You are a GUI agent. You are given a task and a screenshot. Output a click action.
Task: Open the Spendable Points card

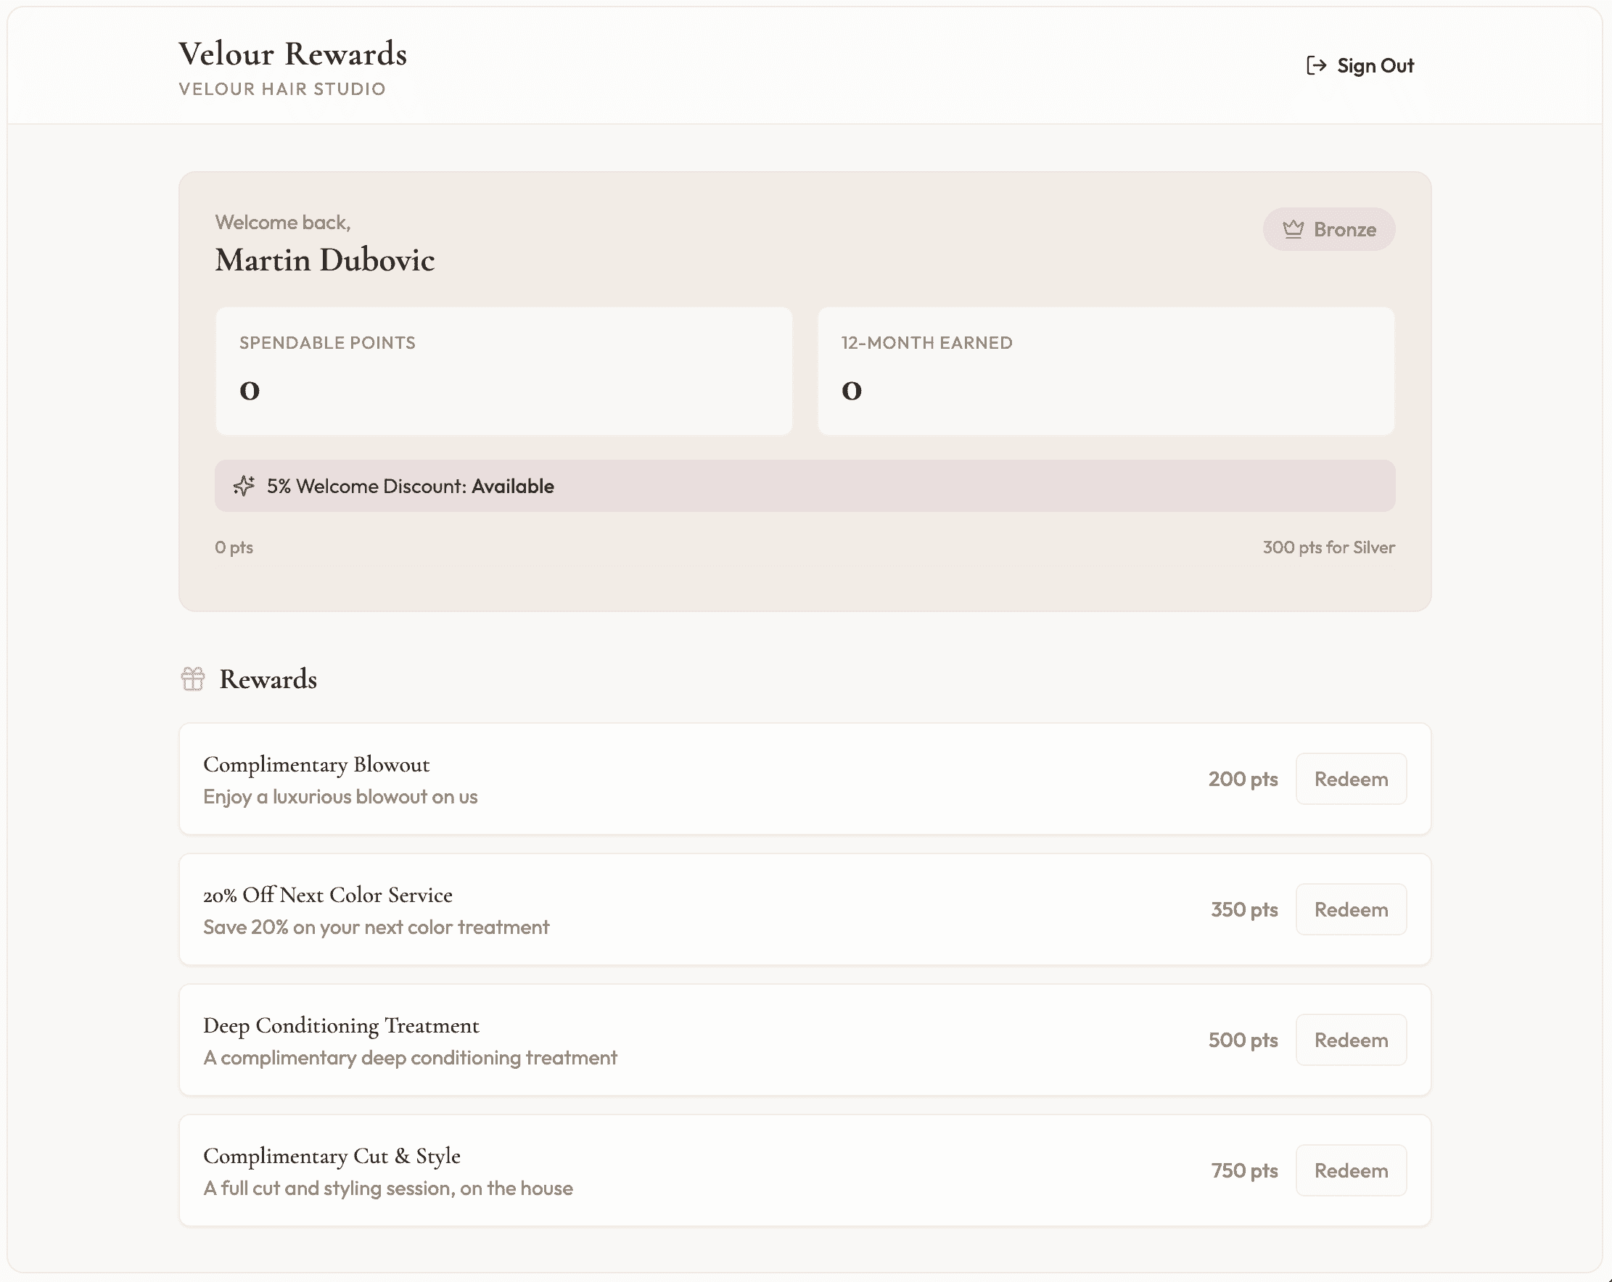(503, 371)
